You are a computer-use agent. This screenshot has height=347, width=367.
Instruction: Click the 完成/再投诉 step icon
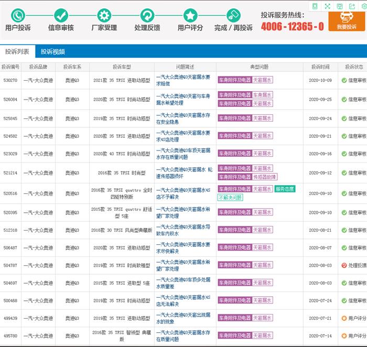(233, 15)
